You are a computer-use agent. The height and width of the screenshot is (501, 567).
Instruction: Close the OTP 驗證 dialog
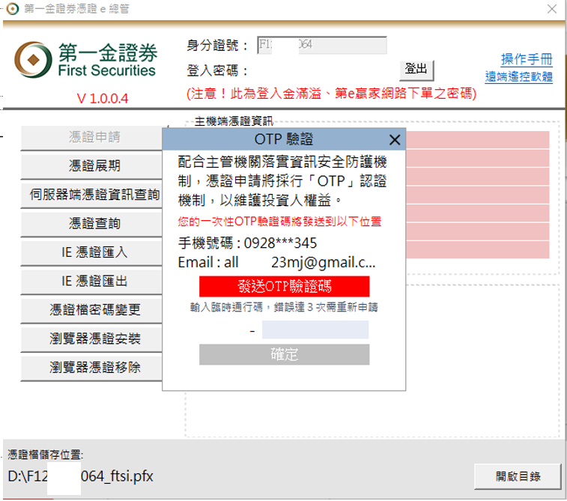(x=395, y=140)
